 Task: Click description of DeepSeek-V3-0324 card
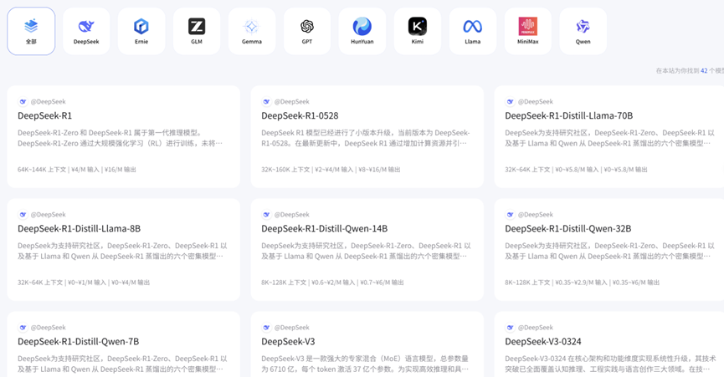click(x=610, y=364)
